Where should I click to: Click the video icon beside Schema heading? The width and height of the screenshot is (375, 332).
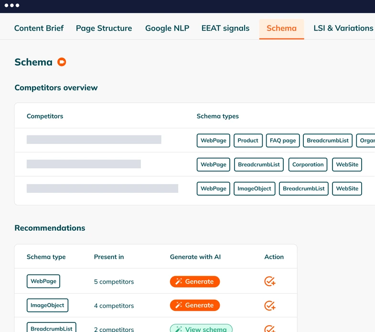click(62, 62)
